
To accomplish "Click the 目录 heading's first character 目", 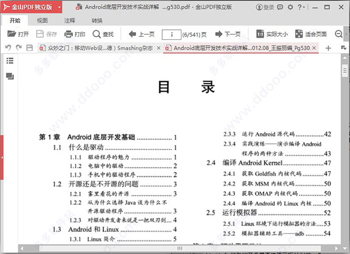I will tap(164, 87).
